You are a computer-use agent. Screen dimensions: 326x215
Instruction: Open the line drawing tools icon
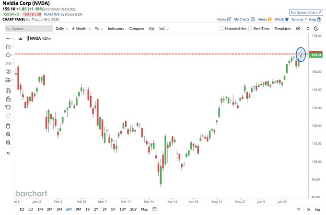[8, 47]
